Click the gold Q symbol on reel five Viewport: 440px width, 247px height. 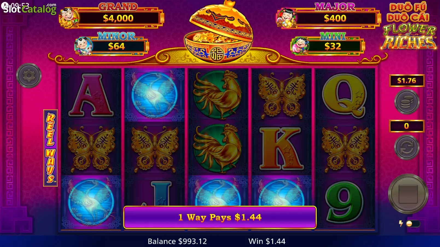(345, 95)
